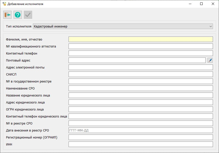Click the exit door icon in toolbar
Screen dimensions: 219x153
8,15
